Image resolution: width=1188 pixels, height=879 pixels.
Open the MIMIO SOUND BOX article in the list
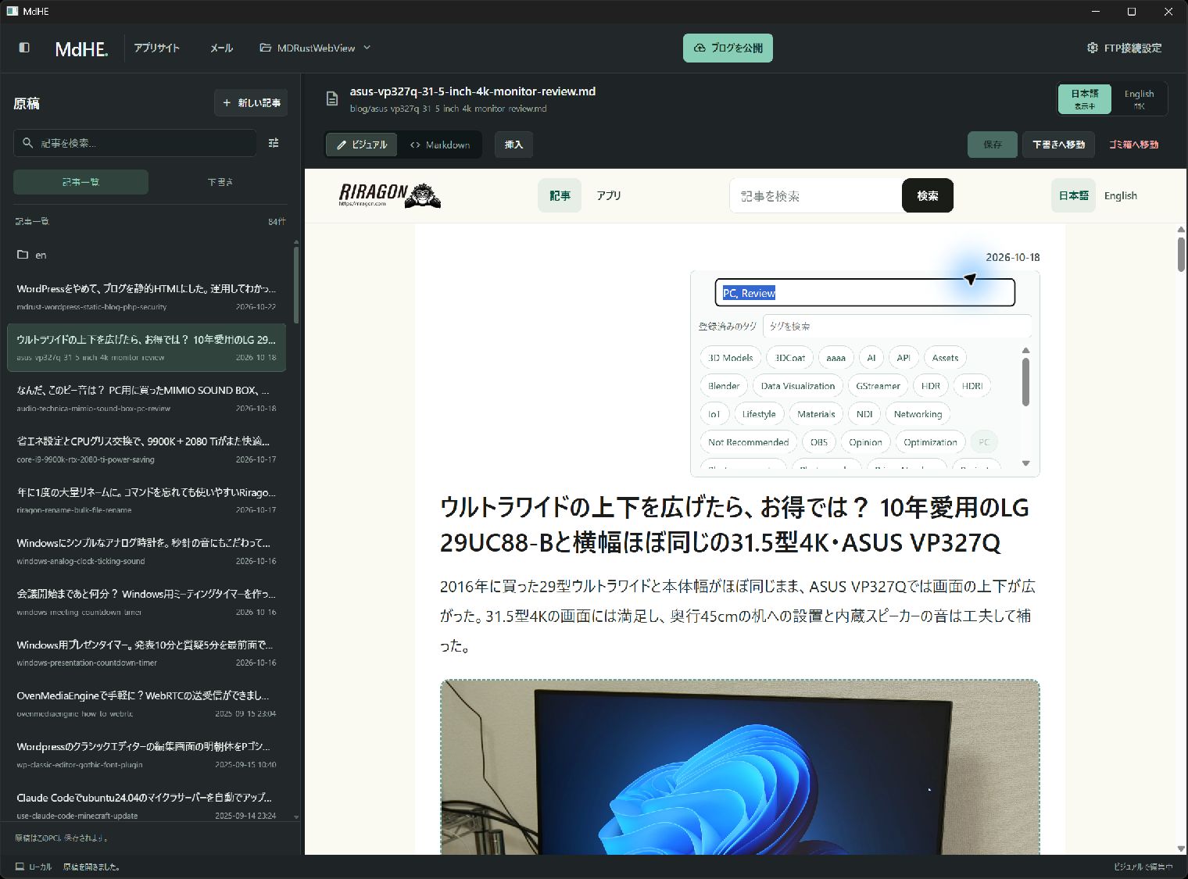click(x=147, y=398)
